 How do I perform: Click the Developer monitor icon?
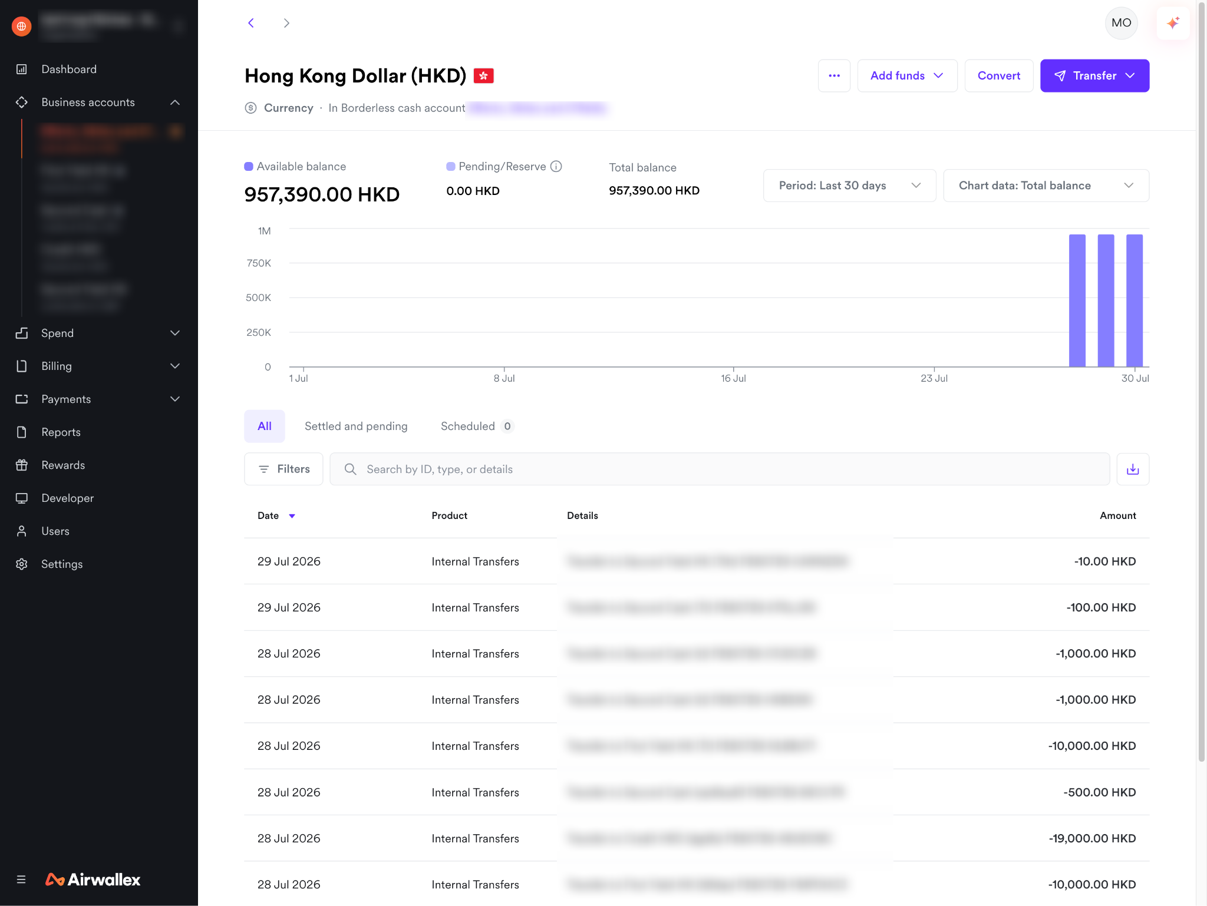[x=22, y=498]
